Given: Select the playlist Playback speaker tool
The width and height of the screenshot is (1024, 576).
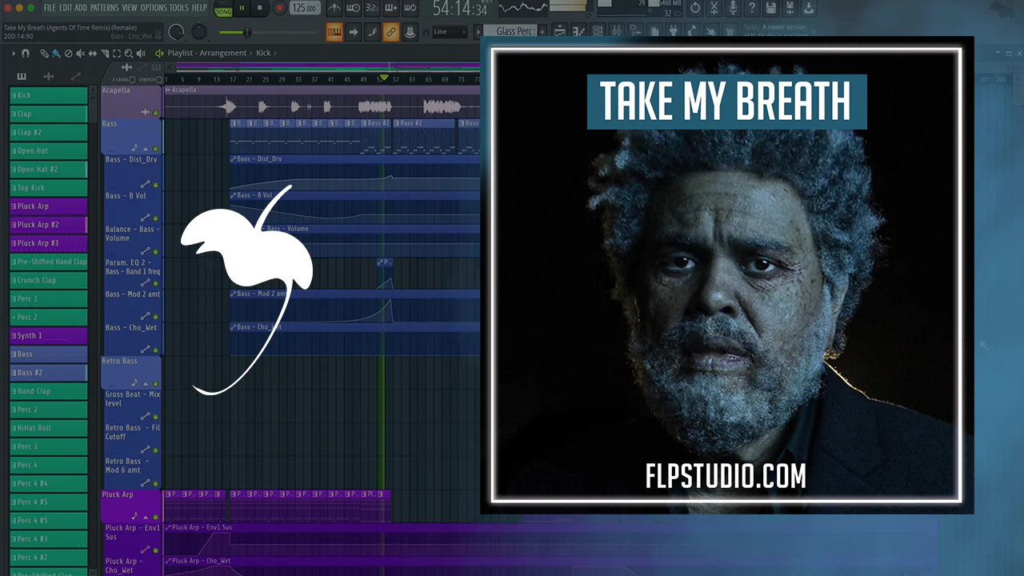Looking at the screenshot, I should pos(142,54).
